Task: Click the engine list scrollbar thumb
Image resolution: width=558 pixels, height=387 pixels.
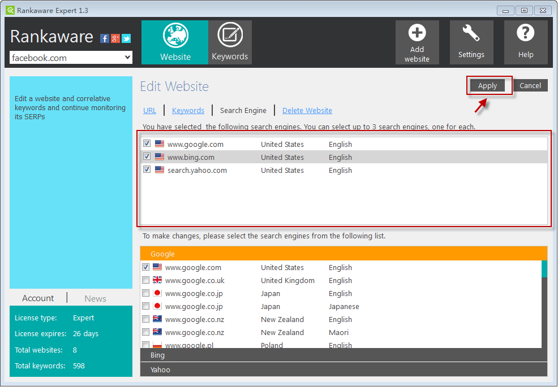Action: pyautogui.click(x=544, y=269)
